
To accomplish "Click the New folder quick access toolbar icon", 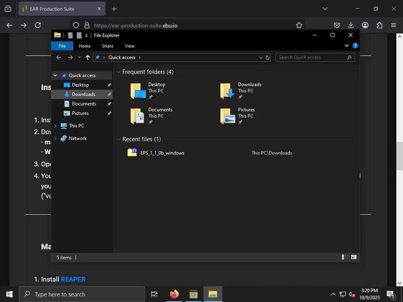I will (x=79, y=35).
